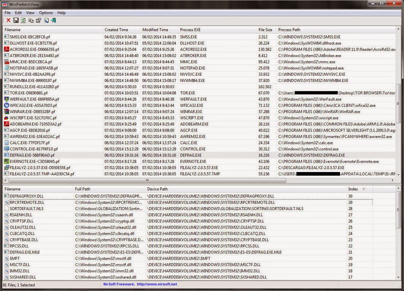Click the icon beside CONTROL.EXE-817F8F1D.pf
404x291 pixels.
(x=6, y=149)
